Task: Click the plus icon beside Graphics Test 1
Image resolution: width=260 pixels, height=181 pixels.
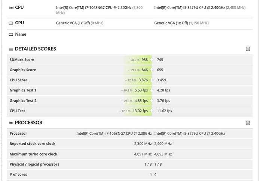Action: [x=151, y=90]
